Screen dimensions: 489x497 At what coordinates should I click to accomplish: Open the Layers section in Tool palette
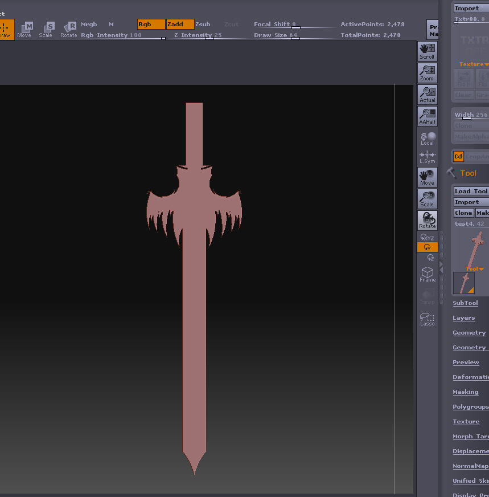pos(463,318)
